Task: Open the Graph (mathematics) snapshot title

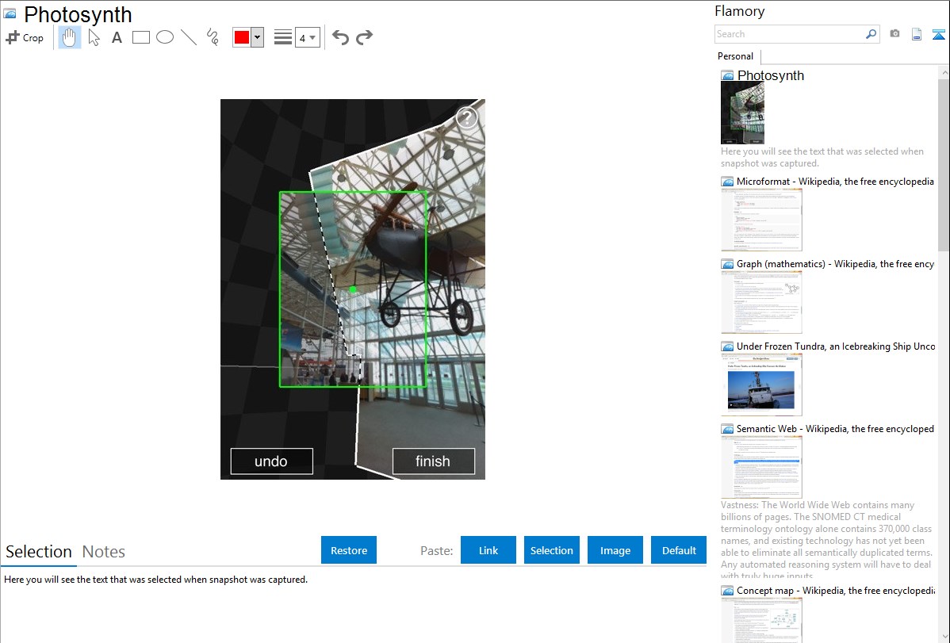Action: tap(835, 264)
